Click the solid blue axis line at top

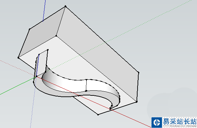click(x=44, y=11)
